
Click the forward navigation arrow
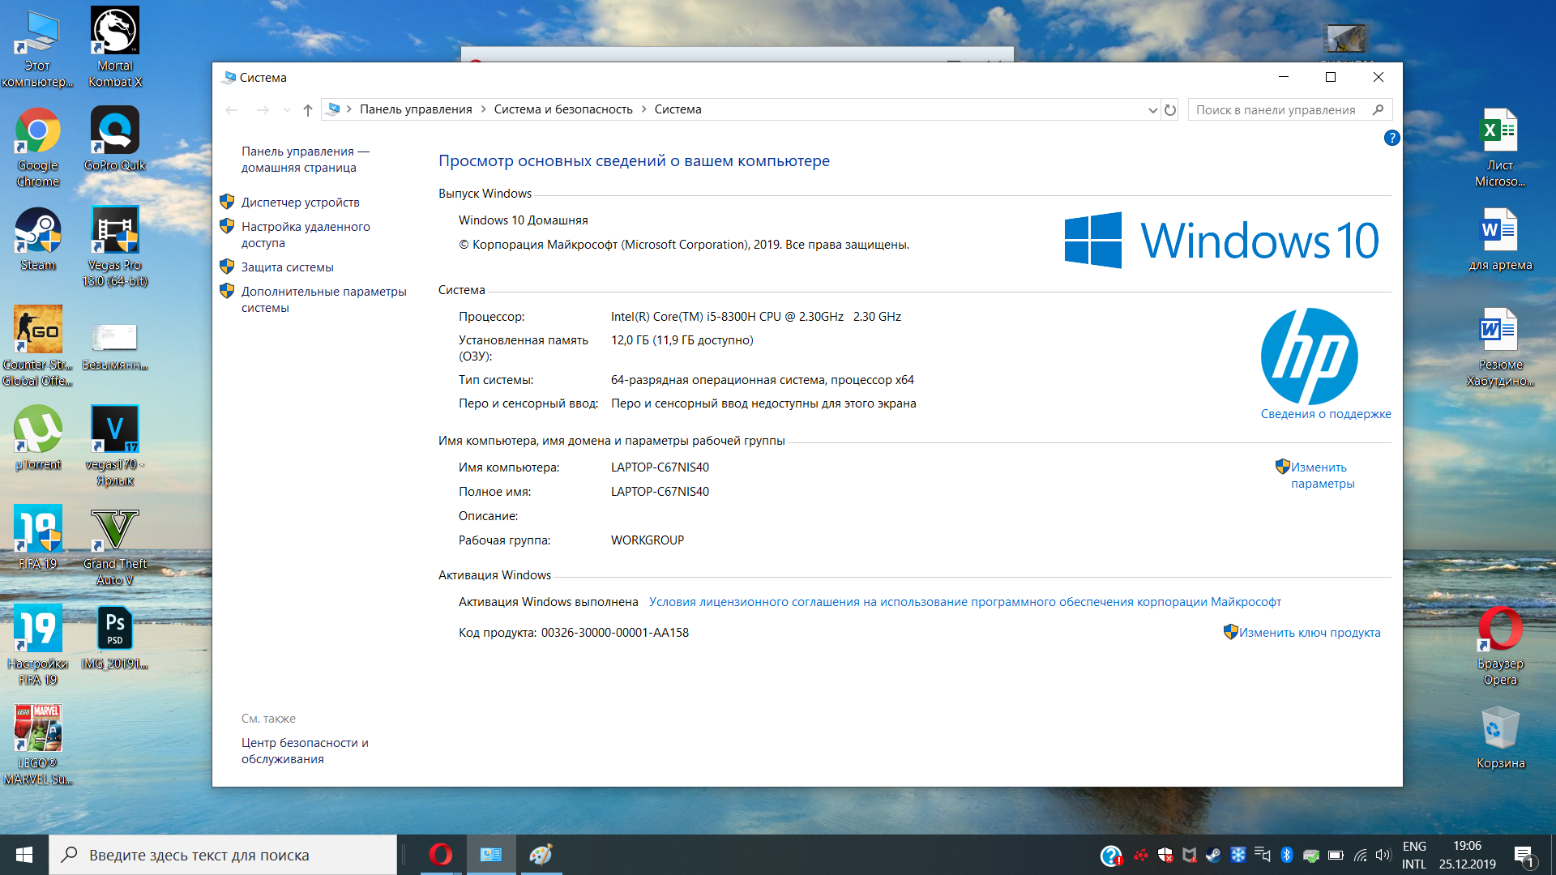(263, 110)
